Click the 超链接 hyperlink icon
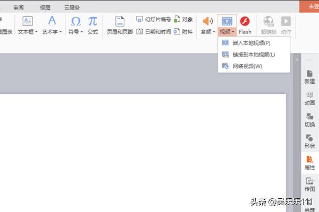This screenshot has width=319, height=212. coord(268,21)
